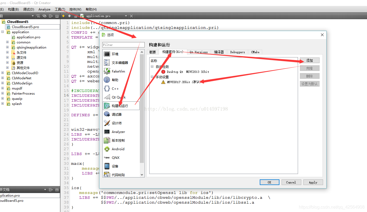Image resolution: width=367 pixels, height=212 pixels.
Task: Expand the PainterProcess project node
Action: [2, 93]
